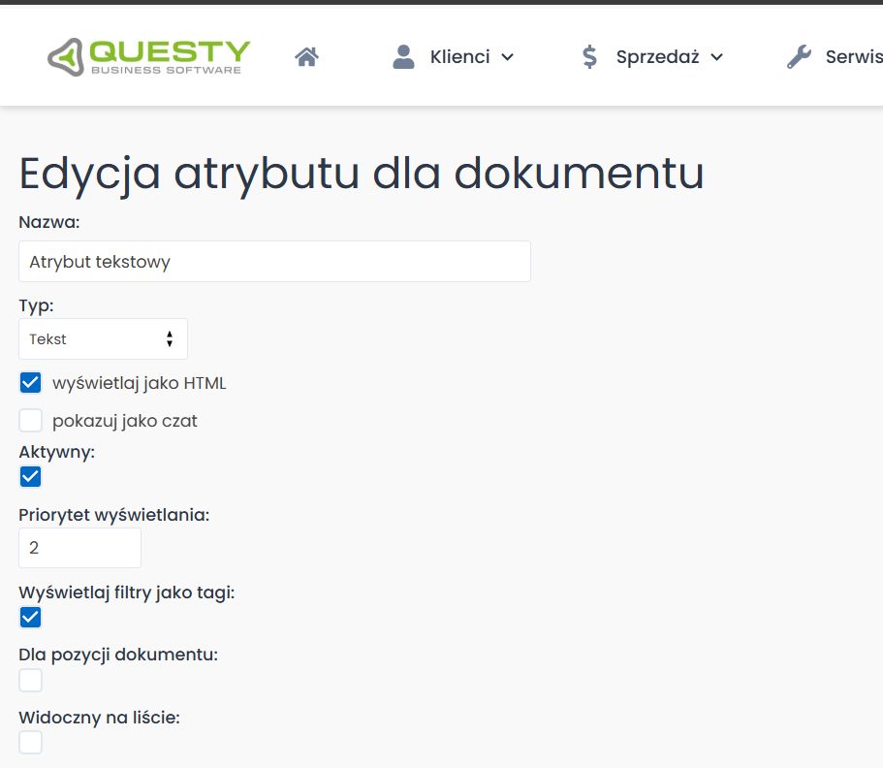The height and width of the screenshot is (768, 883).
Task: Enable the 'pokazuj jako czat' checkbox
Action: pyautogui.click(x=30, y=420)
